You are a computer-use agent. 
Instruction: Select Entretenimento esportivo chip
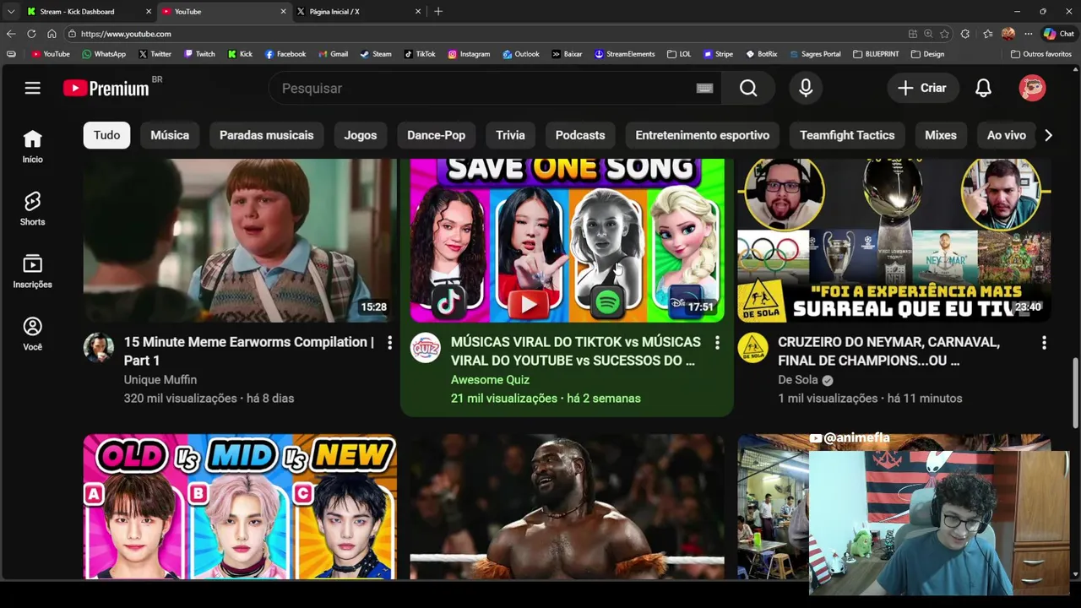point(702,135)
